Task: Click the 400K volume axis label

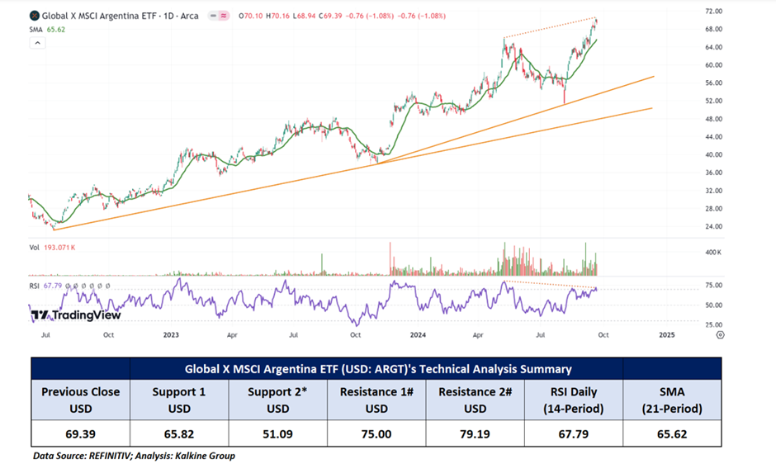Action: pyautogui.click(x=713, y=252)
